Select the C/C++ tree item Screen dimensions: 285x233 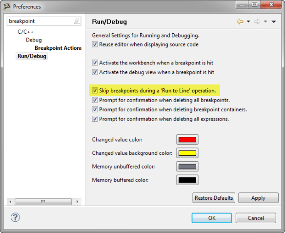[x=25, y=32]
